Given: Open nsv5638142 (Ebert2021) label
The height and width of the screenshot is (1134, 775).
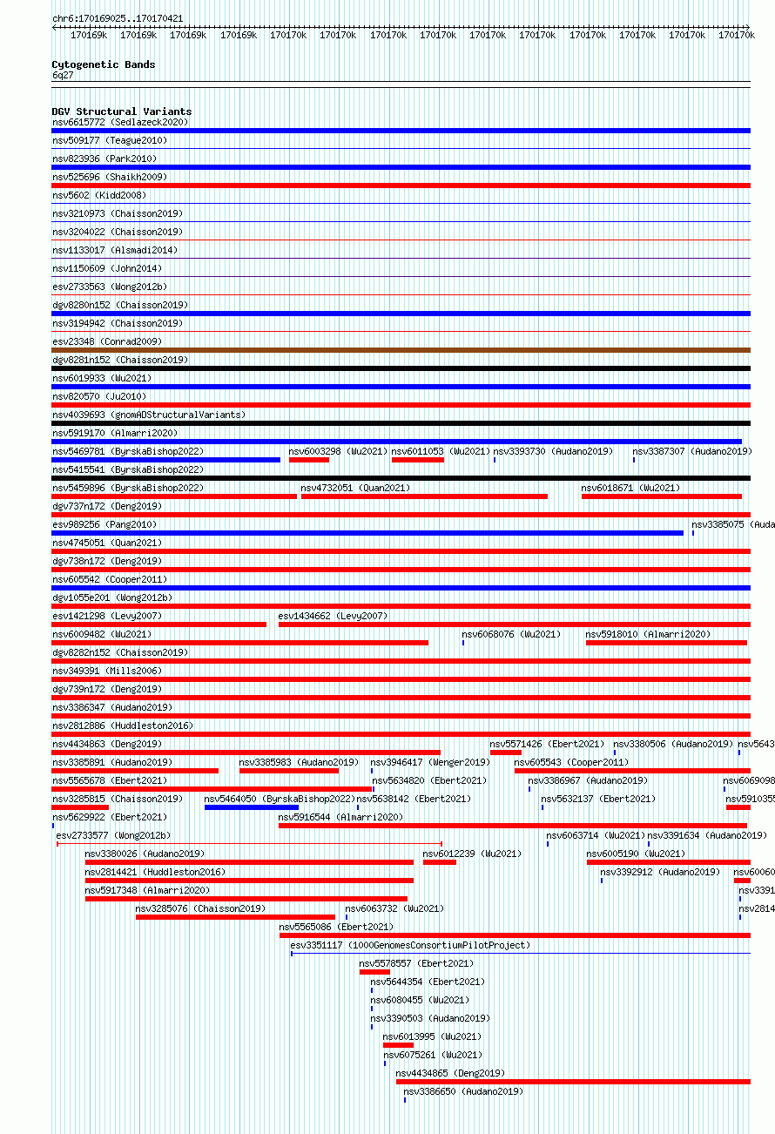Looking at the screenshot, I should pyautogui.click(x=414, y=799).
